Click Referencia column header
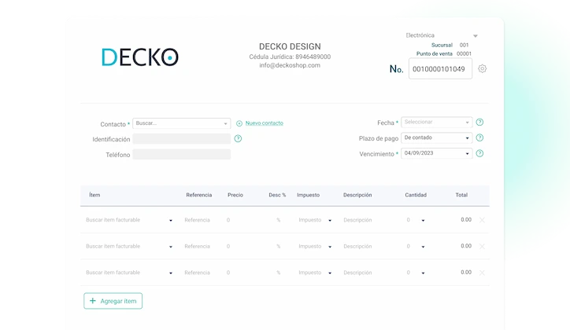Viewport: 570px width, 330px height. (x=199, y=195)
